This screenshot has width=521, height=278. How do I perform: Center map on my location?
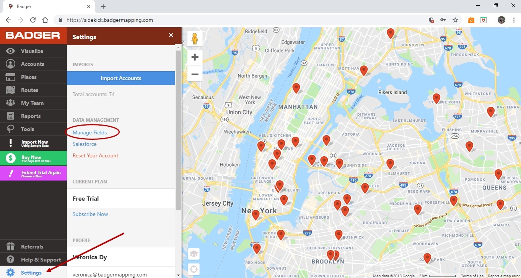(x=194, y=269)
